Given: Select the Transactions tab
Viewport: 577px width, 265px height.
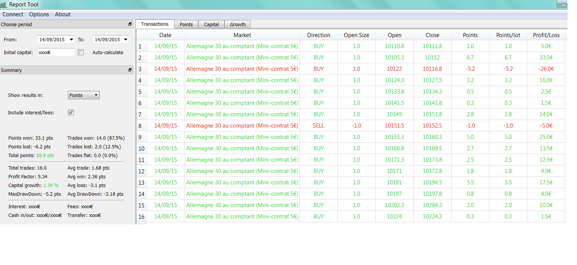Looking at the screenshot, I should pos(155,24).
